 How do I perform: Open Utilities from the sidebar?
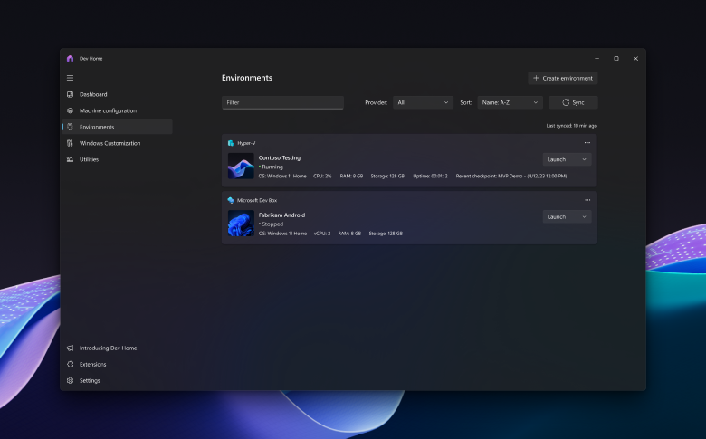tap(89, 159)
